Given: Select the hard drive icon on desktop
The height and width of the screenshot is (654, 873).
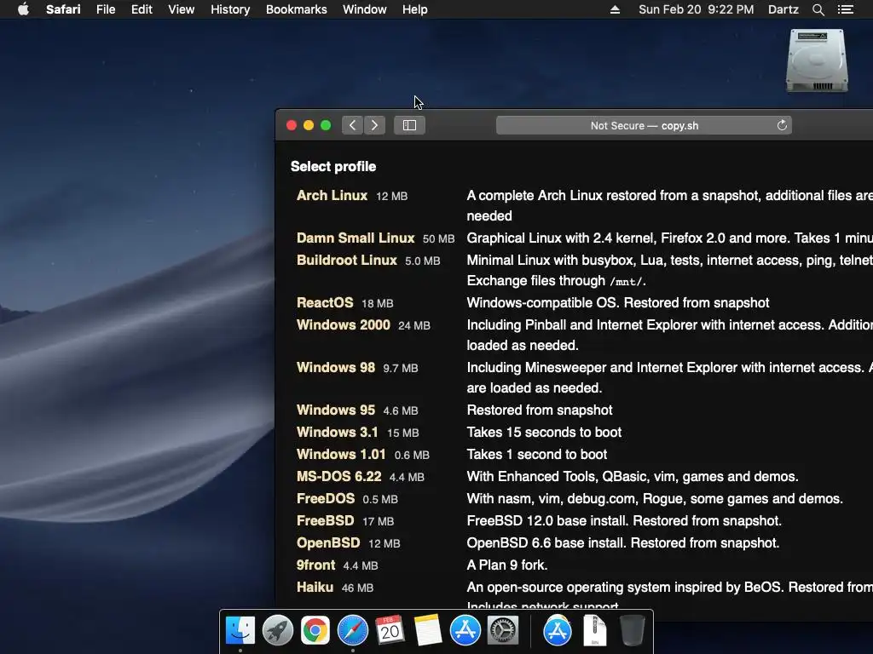Looking at the screenshot, I should click(x=817, y=60).
